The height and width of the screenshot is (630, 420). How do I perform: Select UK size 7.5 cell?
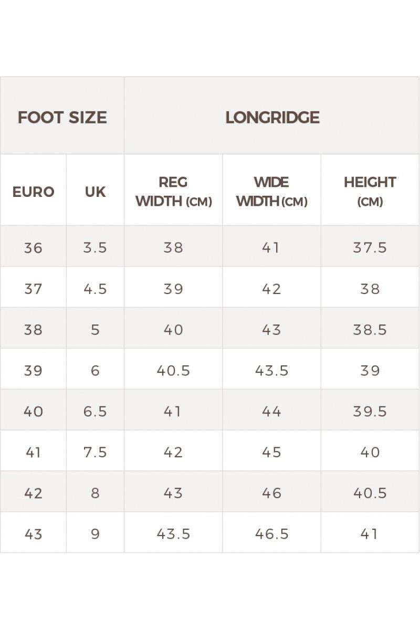click(95, 452)
